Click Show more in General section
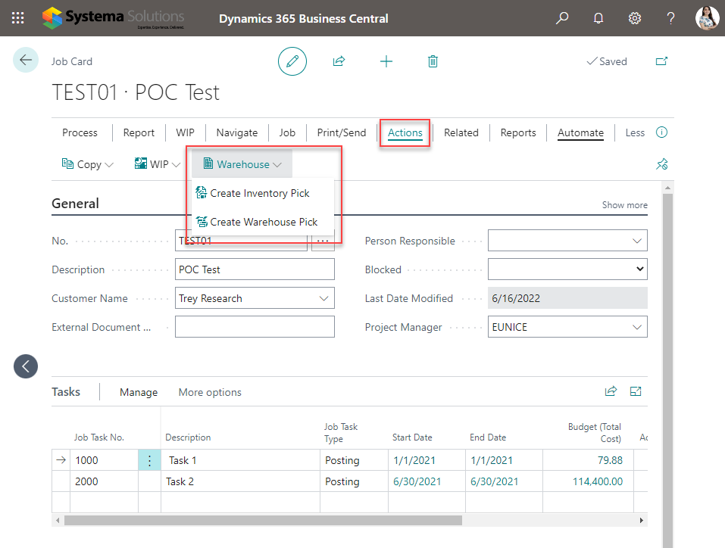 pyautogui.click(x=624, y=205)
